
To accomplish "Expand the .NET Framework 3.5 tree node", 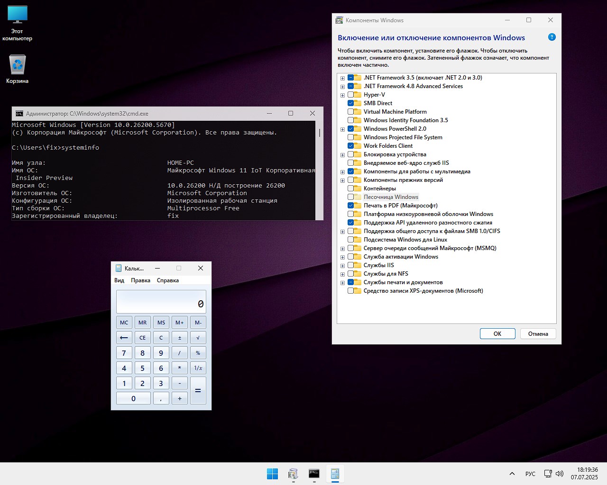I will click(342, 78).
